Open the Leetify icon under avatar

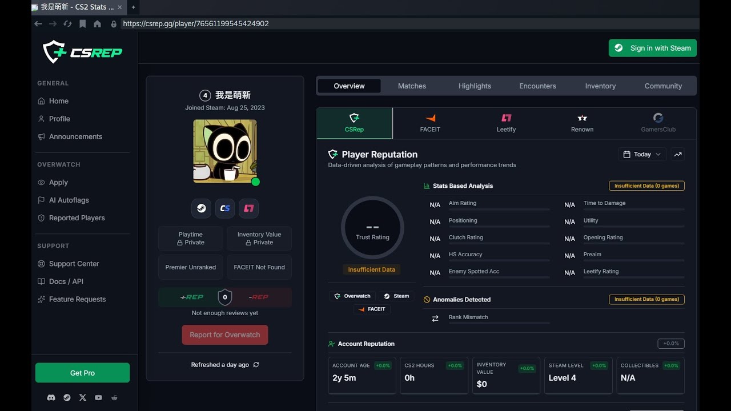tap(249, 208)
